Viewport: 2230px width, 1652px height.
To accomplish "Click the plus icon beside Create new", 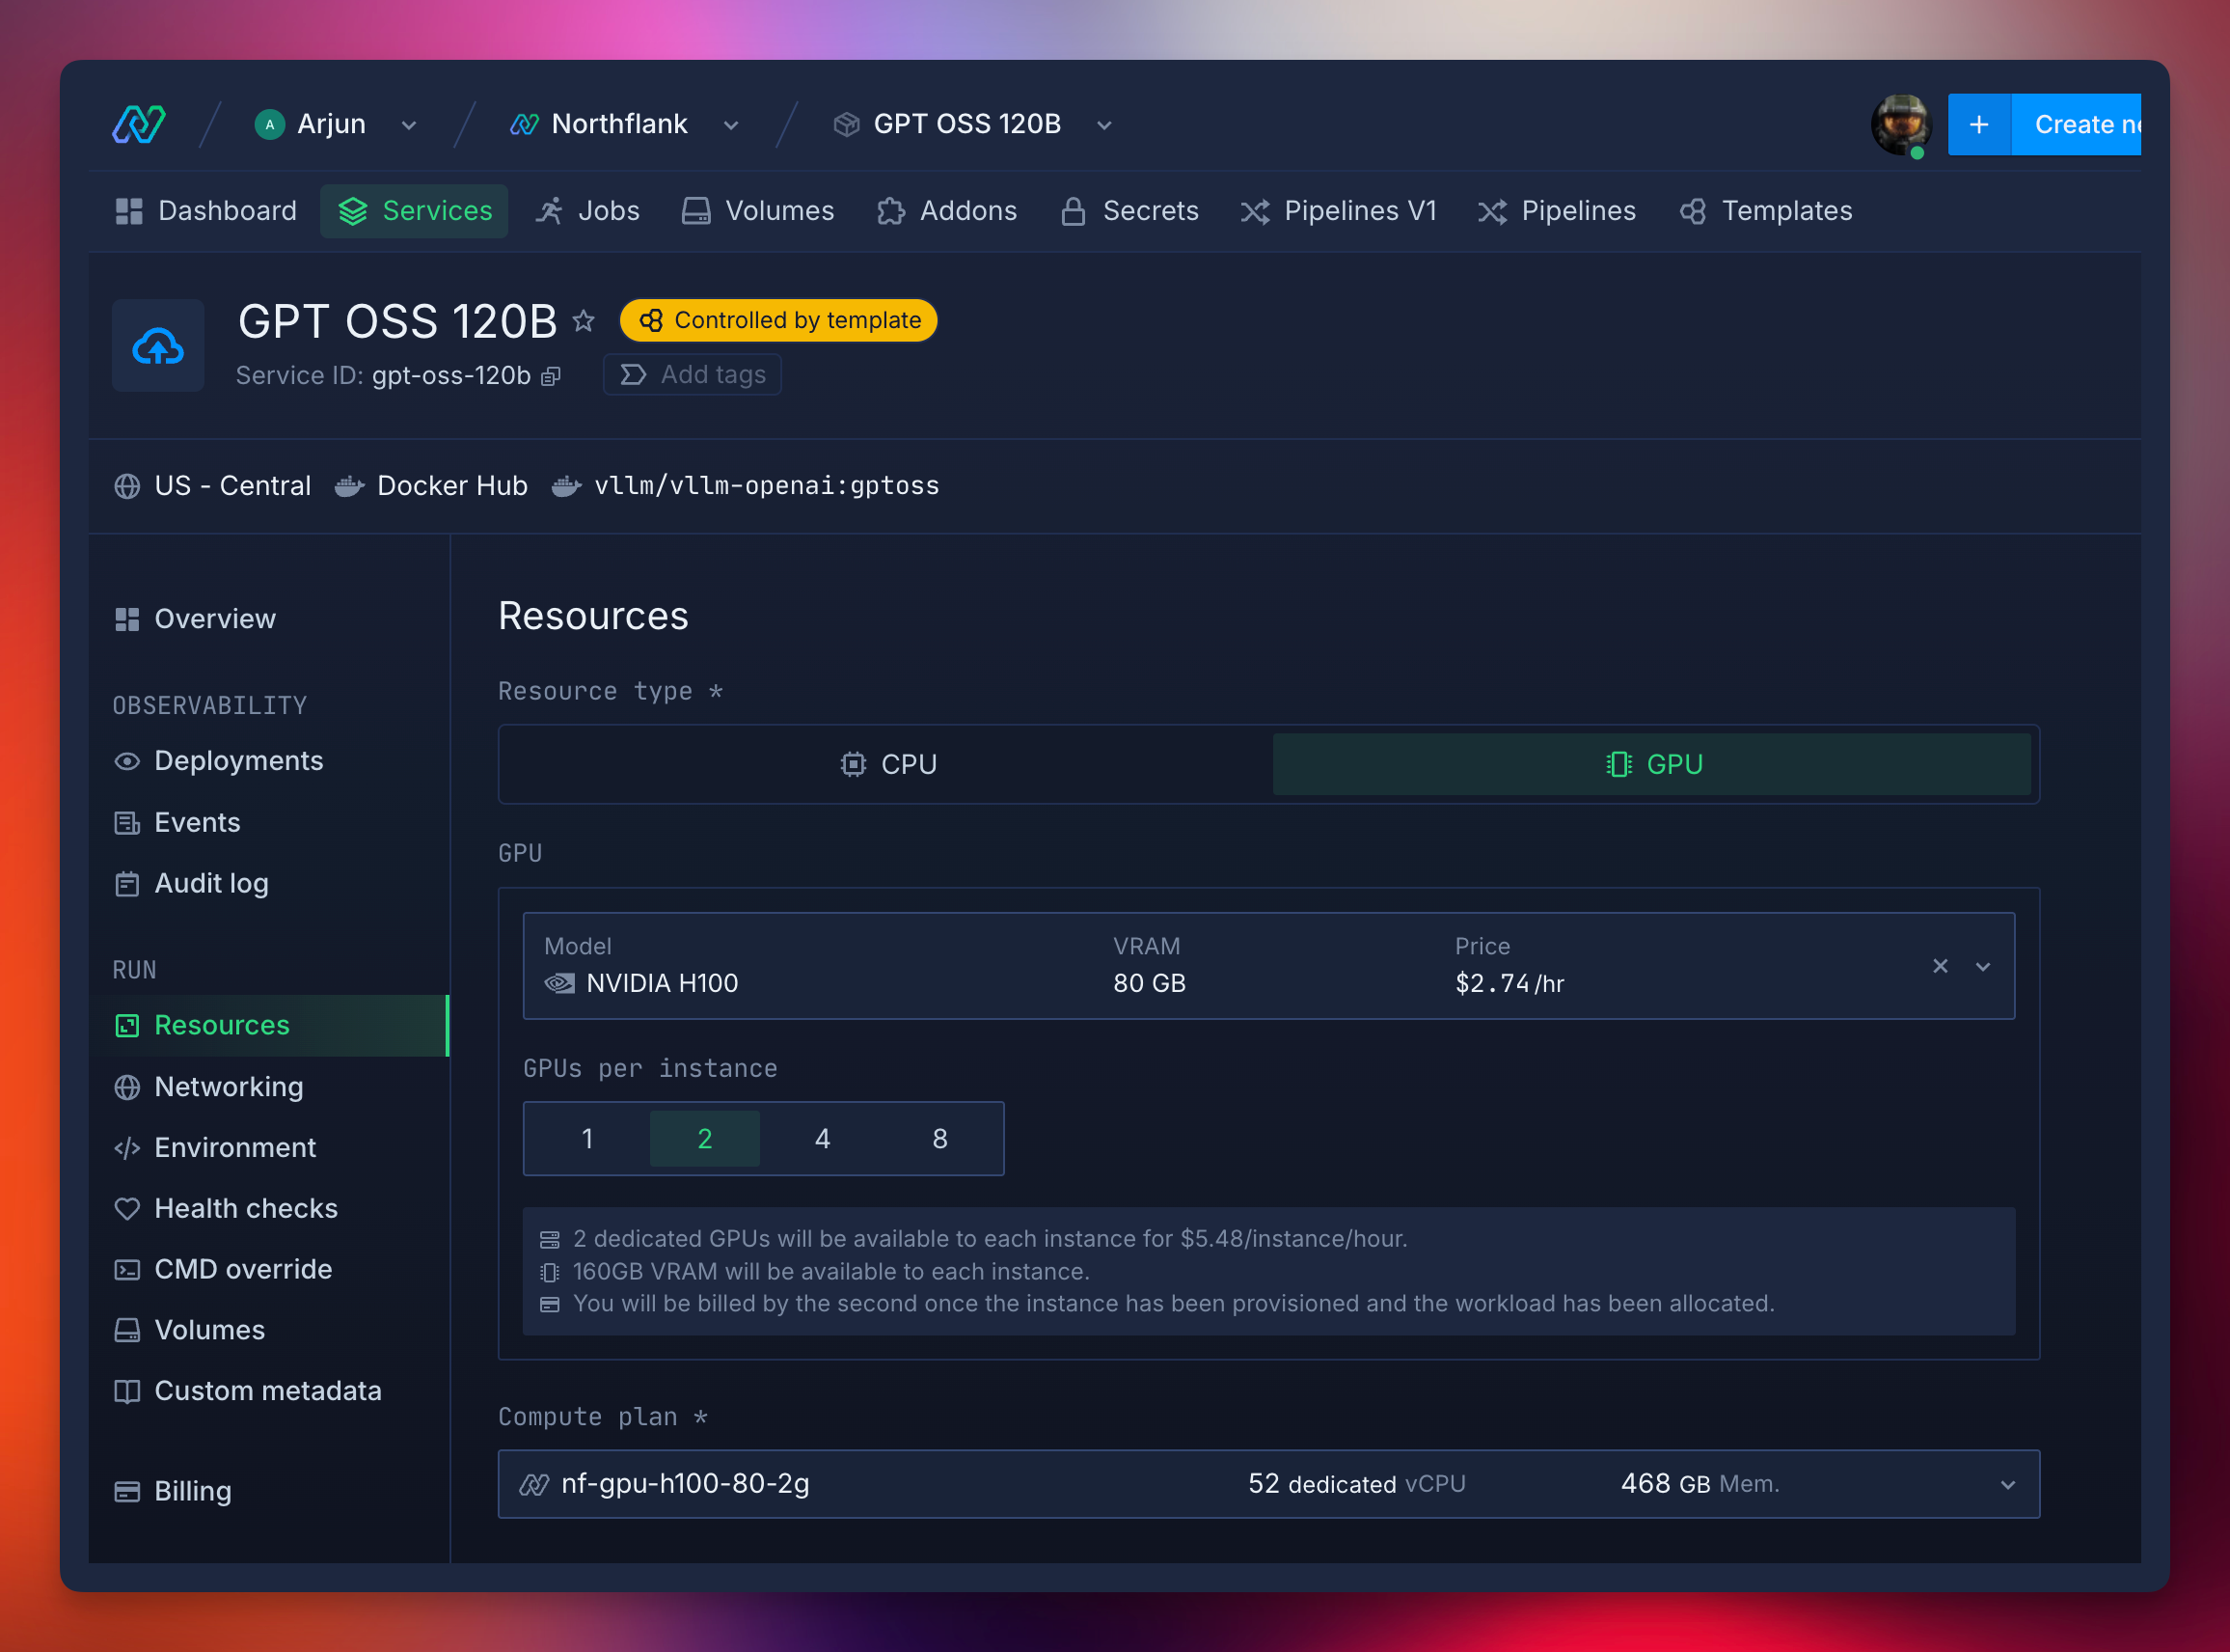I will 1978,125.
